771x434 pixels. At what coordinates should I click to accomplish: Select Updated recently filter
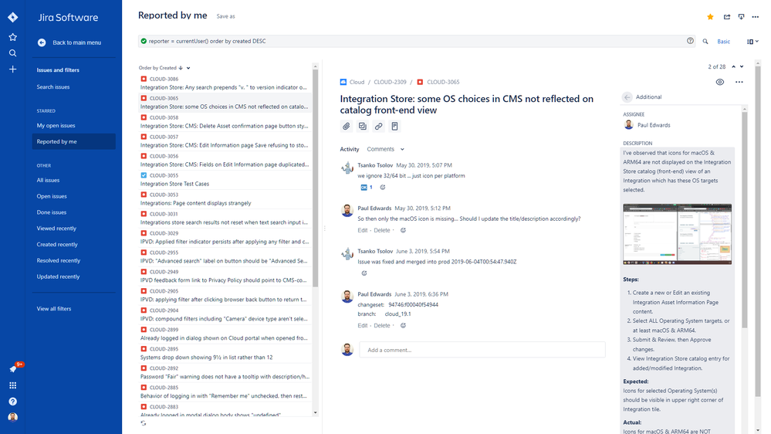(x=58, y=276)
